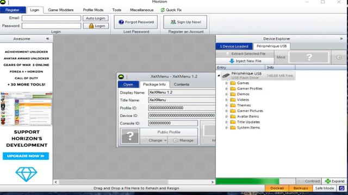Click the blue icon beside Safe Mode
Image resolution: width=348 pixels, height=195 pixels.
342,188
